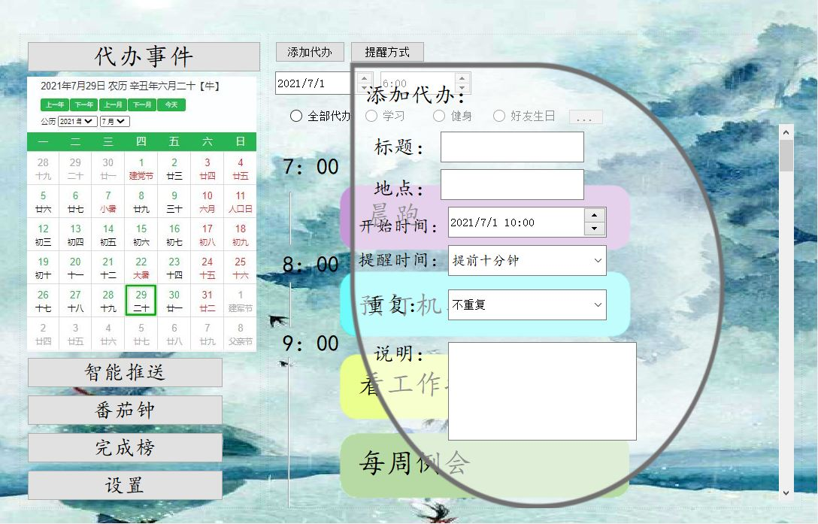The image size is (818, 524).
Task: Click the 说明 text area
Action: point(542,391)
